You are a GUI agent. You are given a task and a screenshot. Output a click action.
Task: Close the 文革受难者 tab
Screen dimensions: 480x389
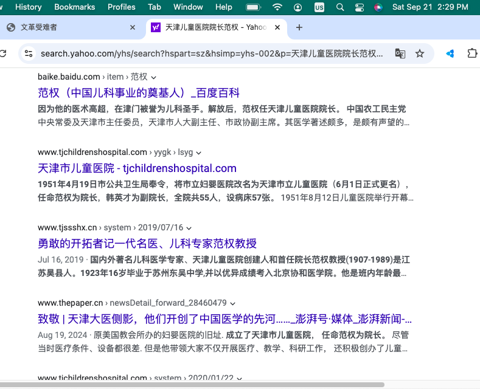point(133,27)
